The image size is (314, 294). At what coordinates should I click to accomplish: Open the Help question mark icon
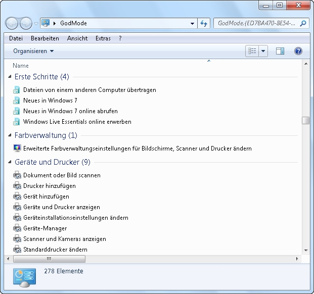click(x=298, y=51)
